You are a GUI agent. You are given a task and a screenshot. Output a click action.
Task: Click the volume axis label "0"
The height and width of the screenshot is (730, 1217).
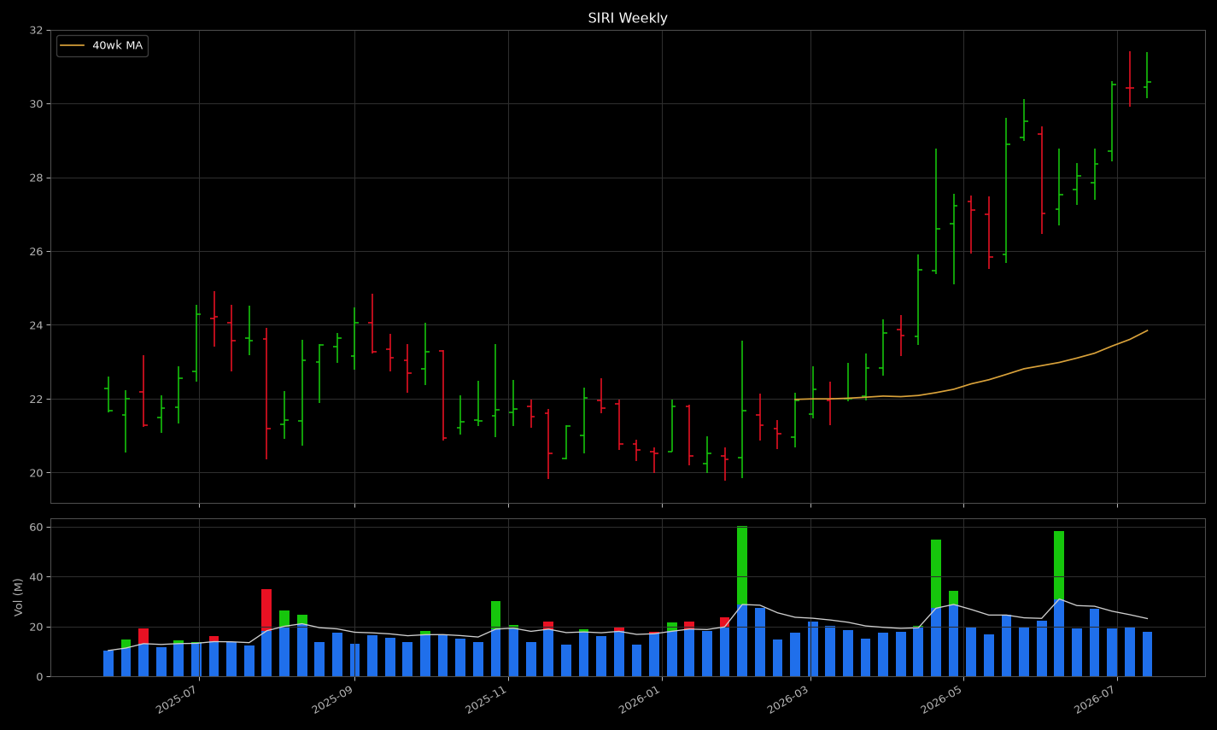click(x=39, y=677)
